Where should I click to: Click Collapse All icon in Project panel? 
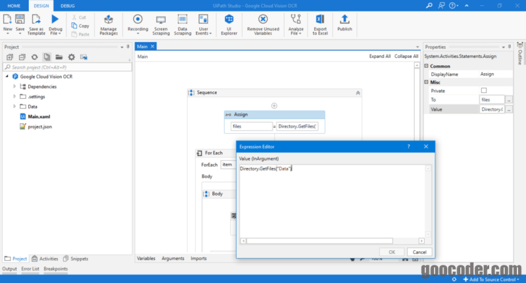(x=22, y=57)
